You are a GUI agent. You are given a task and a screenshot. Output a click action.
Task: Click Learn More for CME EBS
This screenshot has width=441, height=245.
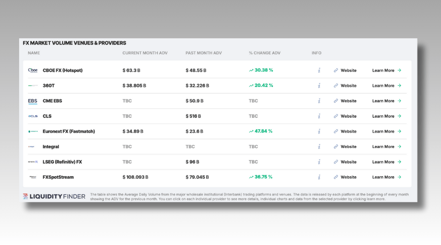[387, 101]
